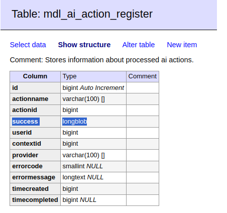Viewport: 227px width, 213px height.
Task: Select the timecompleted column cell
Action: (x=35, y=200)
